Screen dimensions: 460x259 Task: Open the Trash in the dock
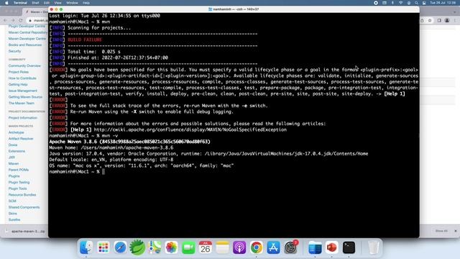pos(373,247)
